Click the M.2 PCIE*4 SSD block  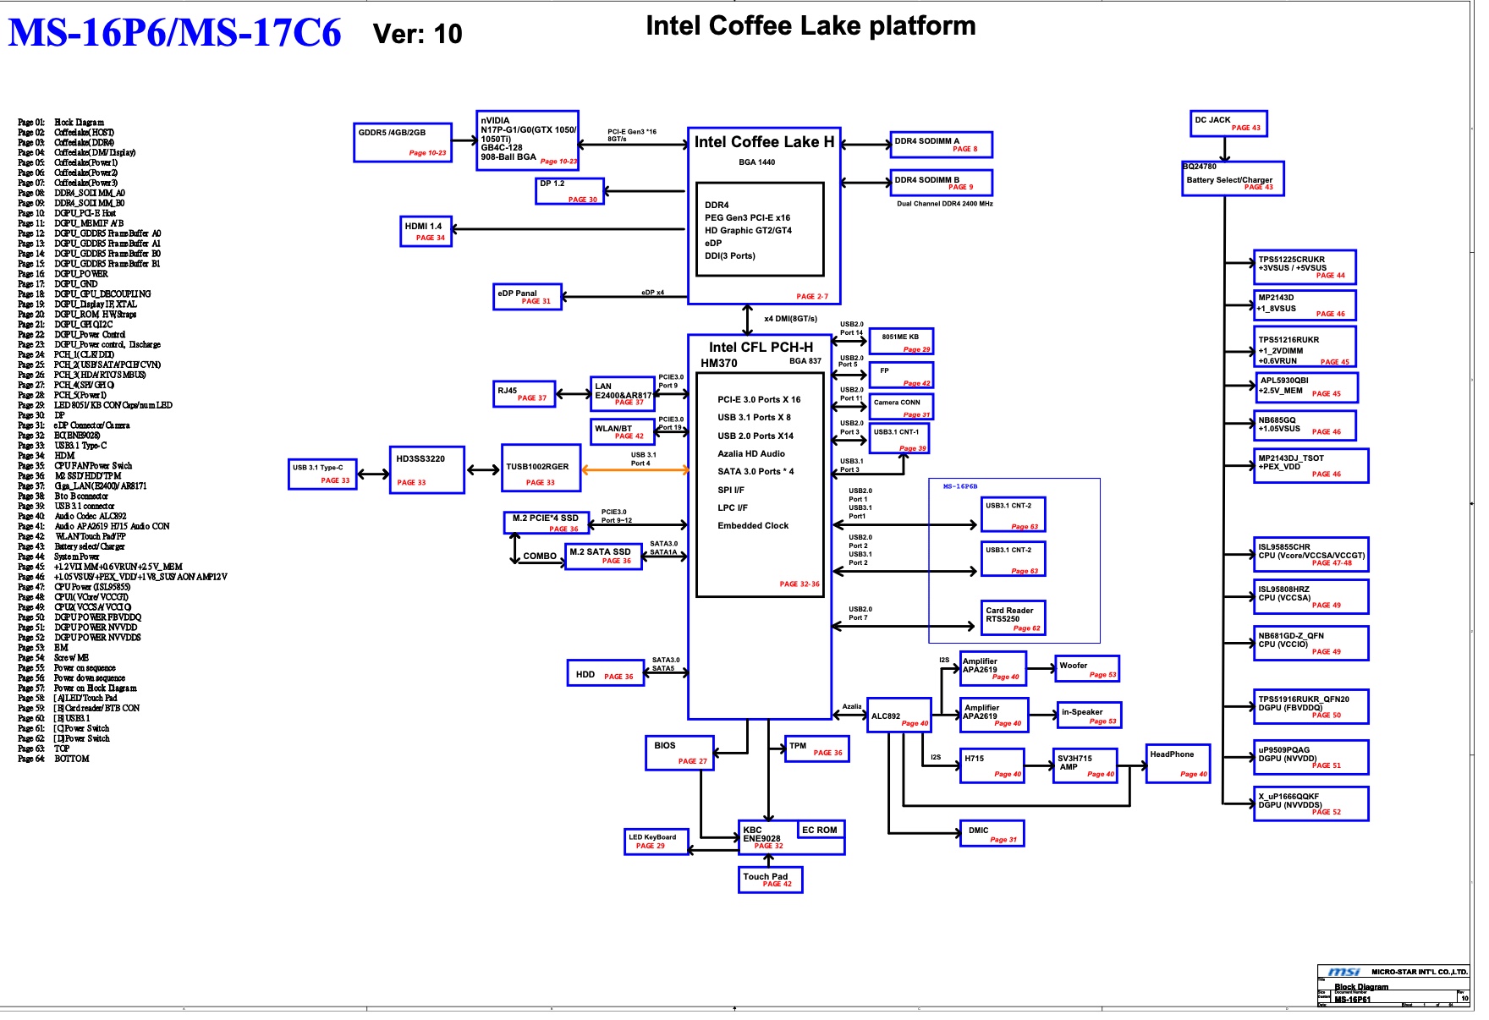point(547,523)
